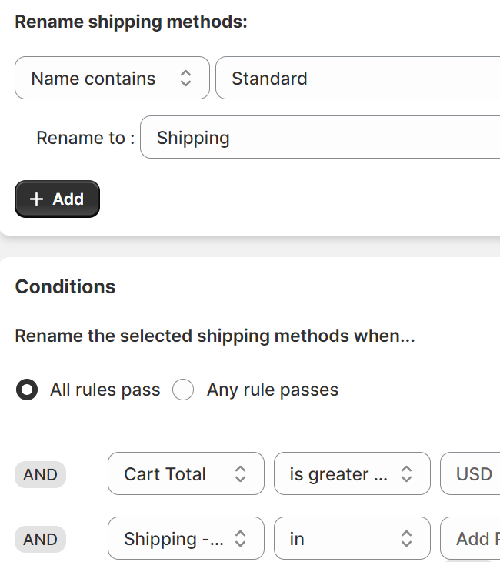Image resolution: width=500 pixels, height=562 pixels.
Task: Click the plus icon on the Add button
Action: (x=36, y=199)
